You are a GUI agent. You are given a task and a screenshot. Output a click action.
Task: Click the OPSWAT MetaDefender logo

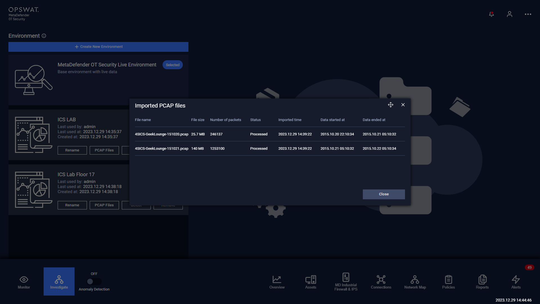point(24,14)
